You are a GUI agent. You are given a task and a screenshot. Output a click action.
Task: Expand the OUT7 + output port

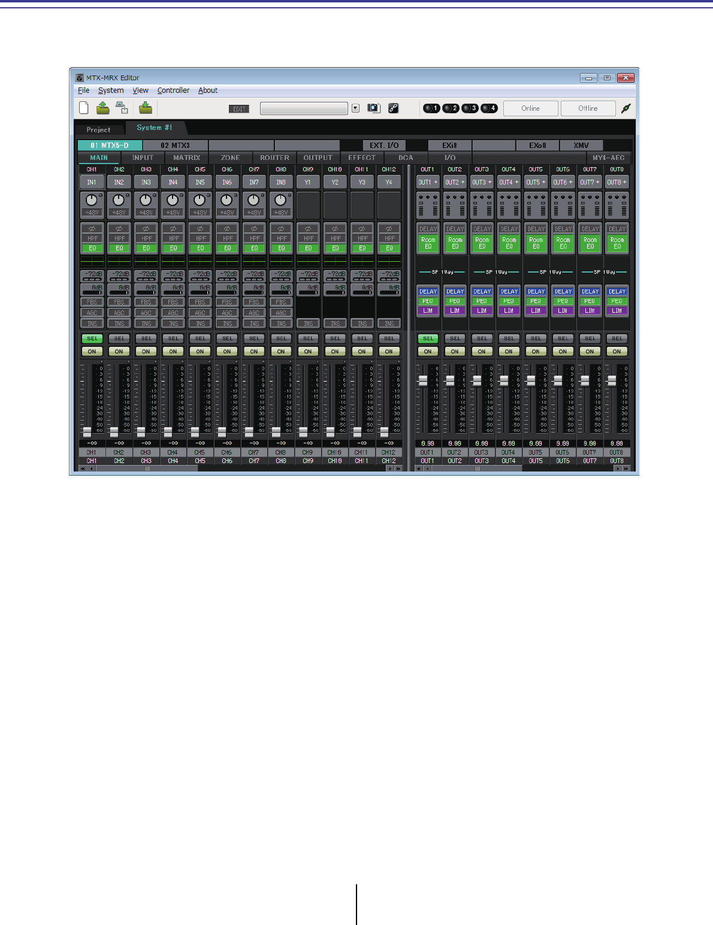[x=590, y=182]
